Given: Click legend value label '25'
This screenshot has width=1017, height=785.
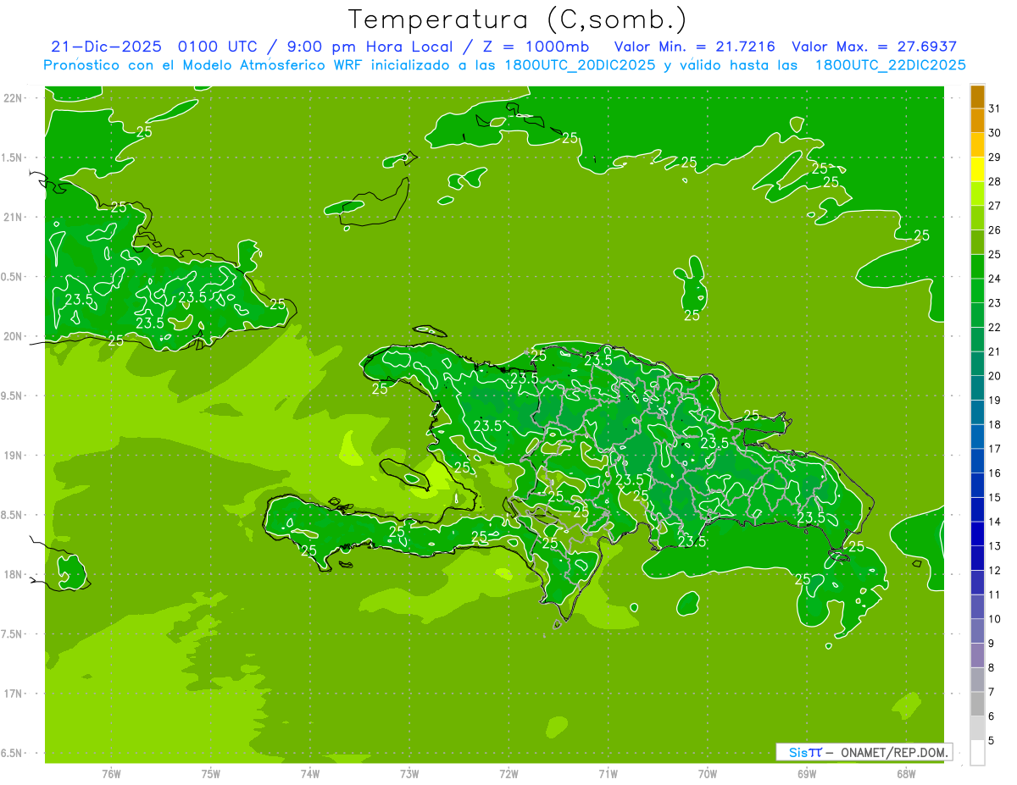Looking at the screenshot, I should coord(995,255).
